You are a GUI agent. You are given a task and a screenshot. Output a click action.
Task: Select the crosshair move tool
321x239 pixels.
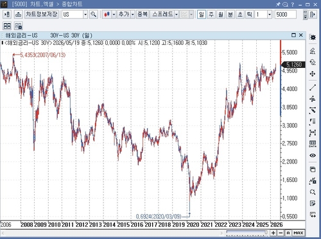(313, 74)
